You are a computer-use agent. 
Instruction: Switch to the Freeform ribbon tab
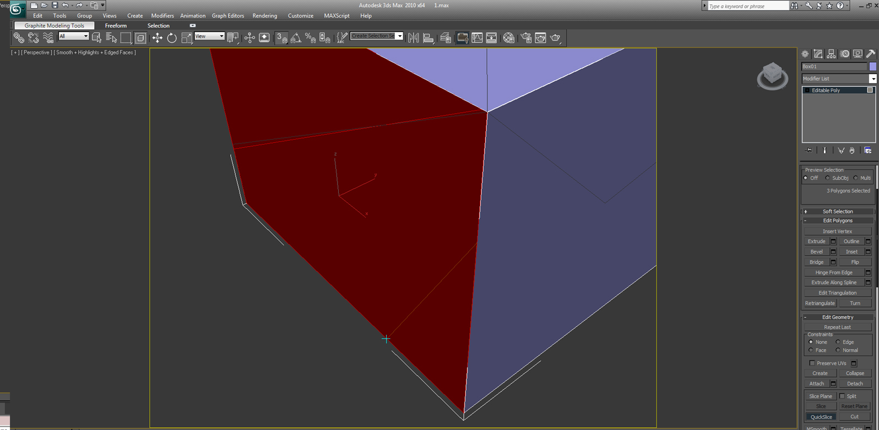tap(116, 26)
